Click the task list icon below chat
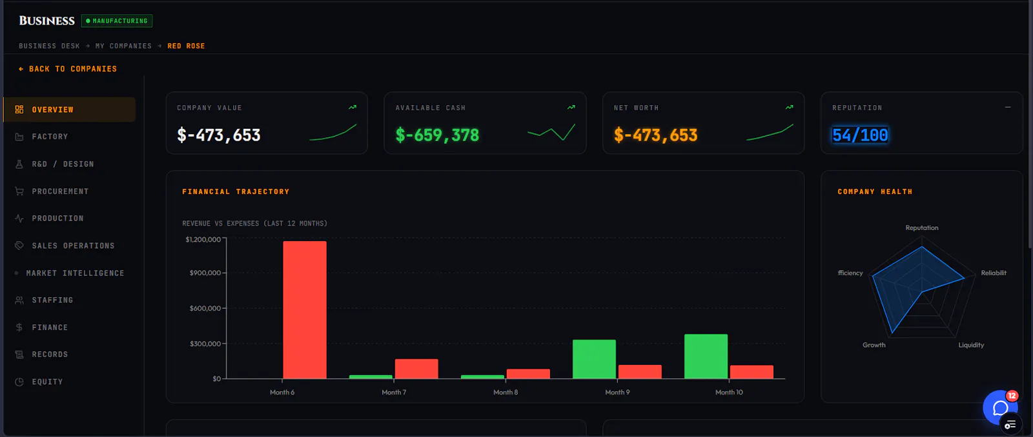Screen dimensions: 1033x437 [1010, 424]
